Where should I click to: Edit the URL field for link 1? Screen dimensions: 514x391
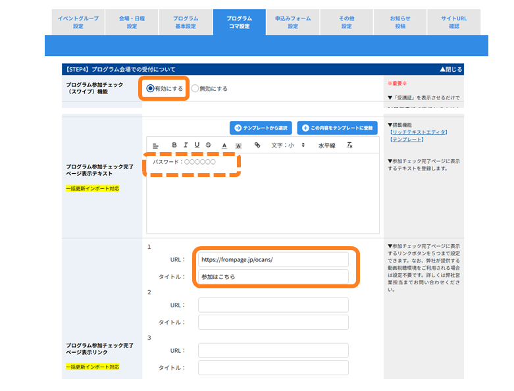click(273, 259)
